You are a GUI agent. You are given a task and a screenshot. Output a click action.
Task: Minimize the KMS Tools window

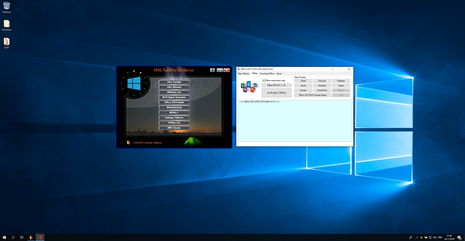(x=220, y=70)
